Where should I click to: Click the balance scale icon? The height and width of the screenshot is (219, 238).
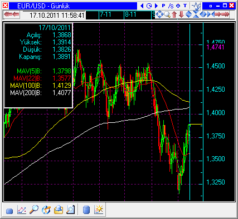click(x=178, y=6)
